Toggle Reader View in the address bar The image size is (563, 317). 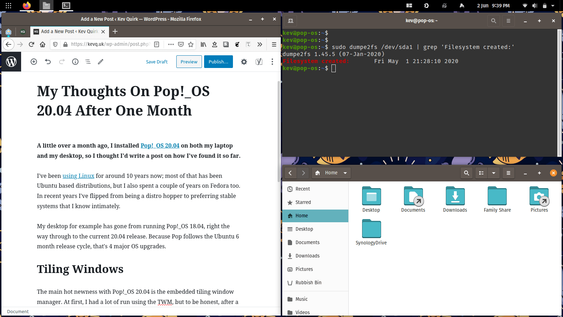157,44
